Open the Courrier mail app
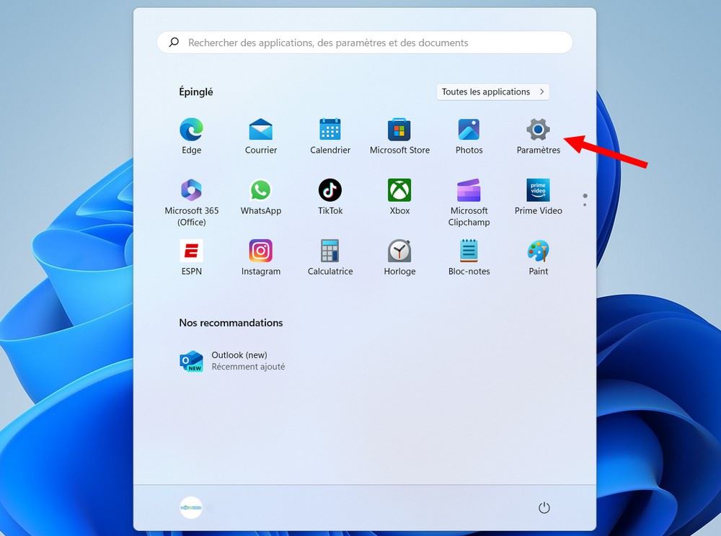 261,136
